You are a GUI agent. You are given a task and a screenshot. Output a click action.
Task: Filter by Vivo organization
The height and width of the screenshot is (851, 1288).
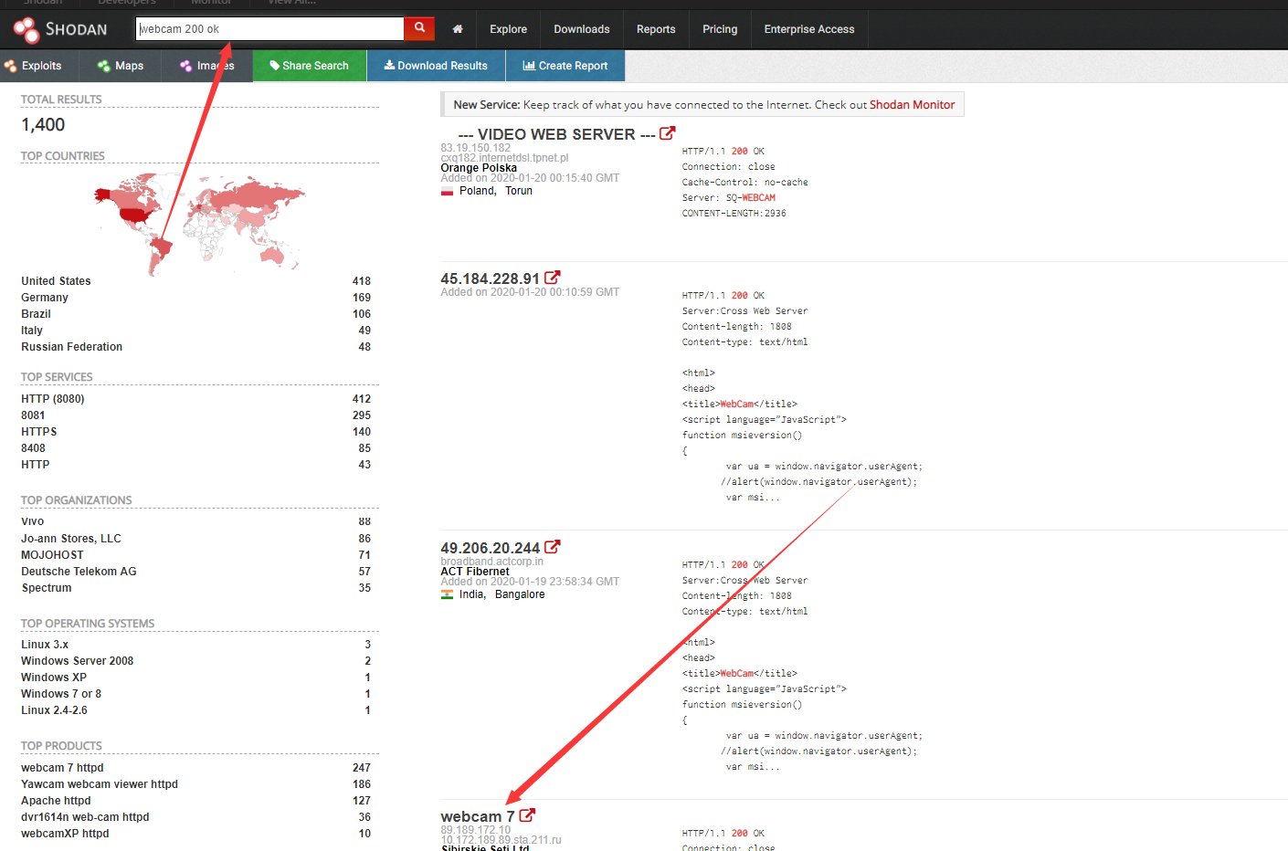point(33,521)
